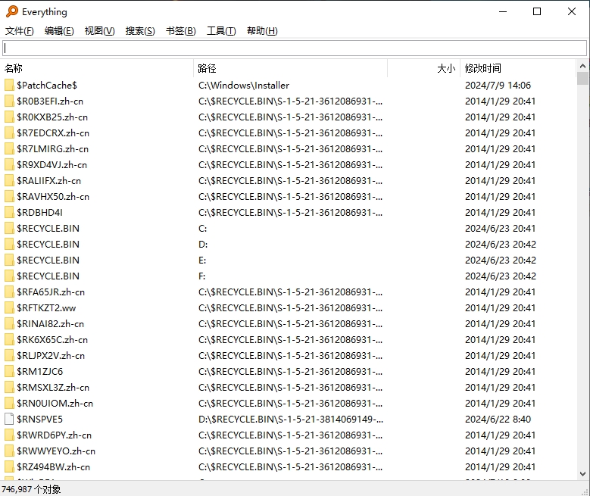Click folder icon of $RALIIFX.zh-cn
This screenshot has height=496, width=590.
coord(9,181)
